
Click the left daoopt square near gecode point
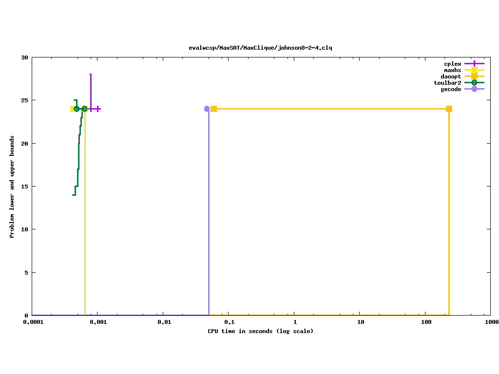coord(213,109)
